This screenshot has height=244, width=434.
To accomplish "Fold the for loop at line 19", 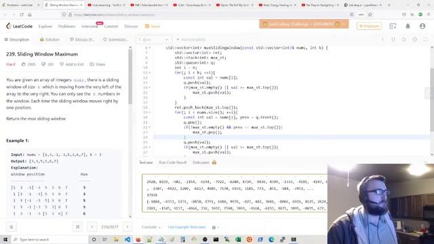I will coord(150,113).
